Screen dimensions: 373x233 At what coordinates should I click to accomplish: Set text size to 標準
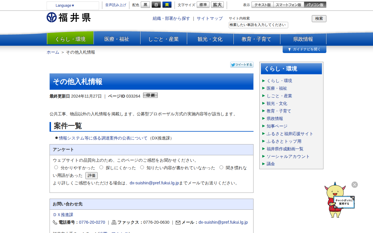(203, 5)
